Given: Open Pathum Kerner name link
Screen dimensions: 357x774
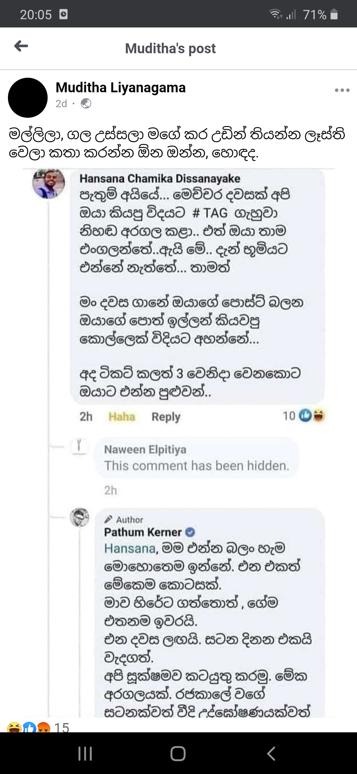Looking at the screenshot, I should pos(143,532).
